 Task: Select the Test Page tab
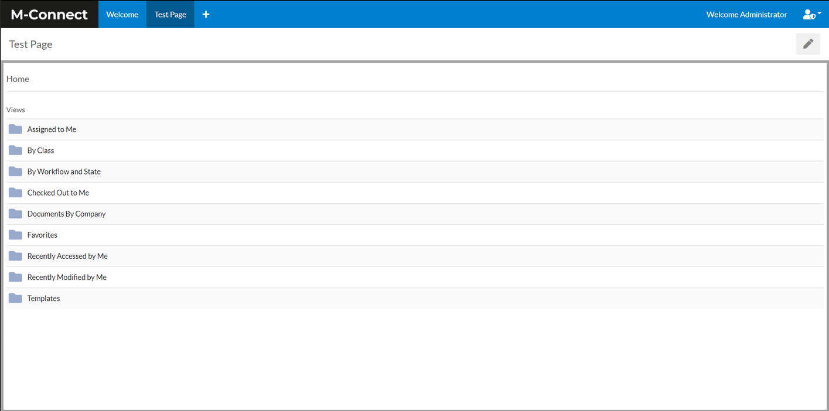170,14
